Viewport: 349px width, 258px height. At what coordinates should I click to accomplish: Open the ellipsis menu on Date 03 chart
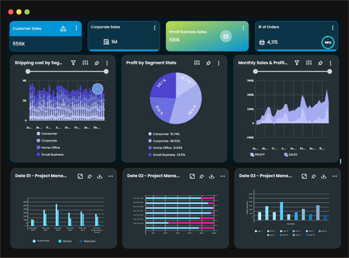[335, 176]
